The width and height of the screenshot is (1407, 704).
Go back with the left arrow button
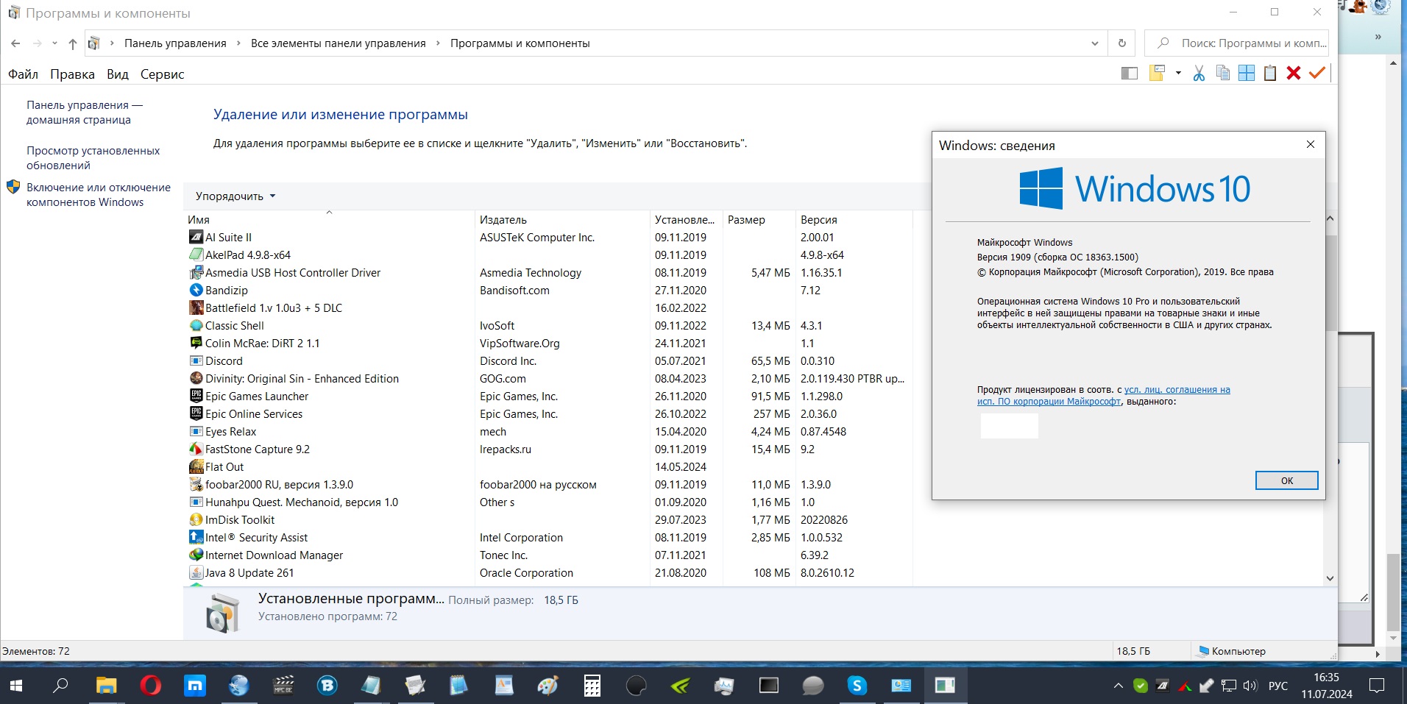click(15, 43)
